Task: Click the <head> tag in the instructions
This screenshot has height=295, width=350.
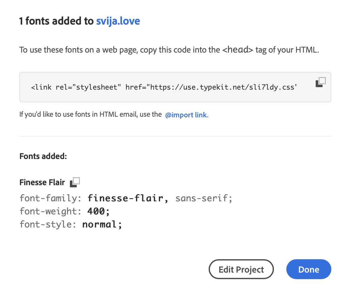Action: pyautogui.click(x=238, y=50)
